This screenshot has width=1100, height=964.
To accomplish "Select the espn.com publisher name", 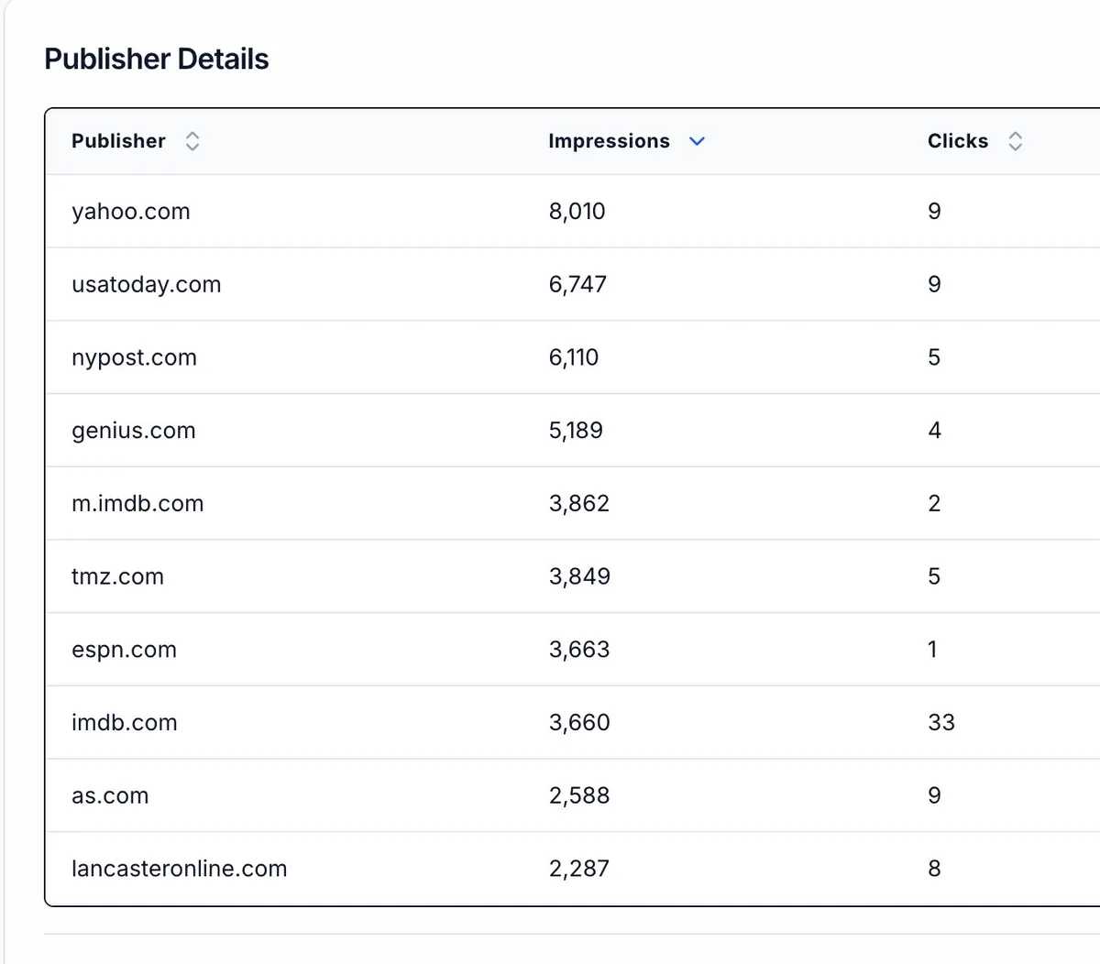I will pos(124,649).
